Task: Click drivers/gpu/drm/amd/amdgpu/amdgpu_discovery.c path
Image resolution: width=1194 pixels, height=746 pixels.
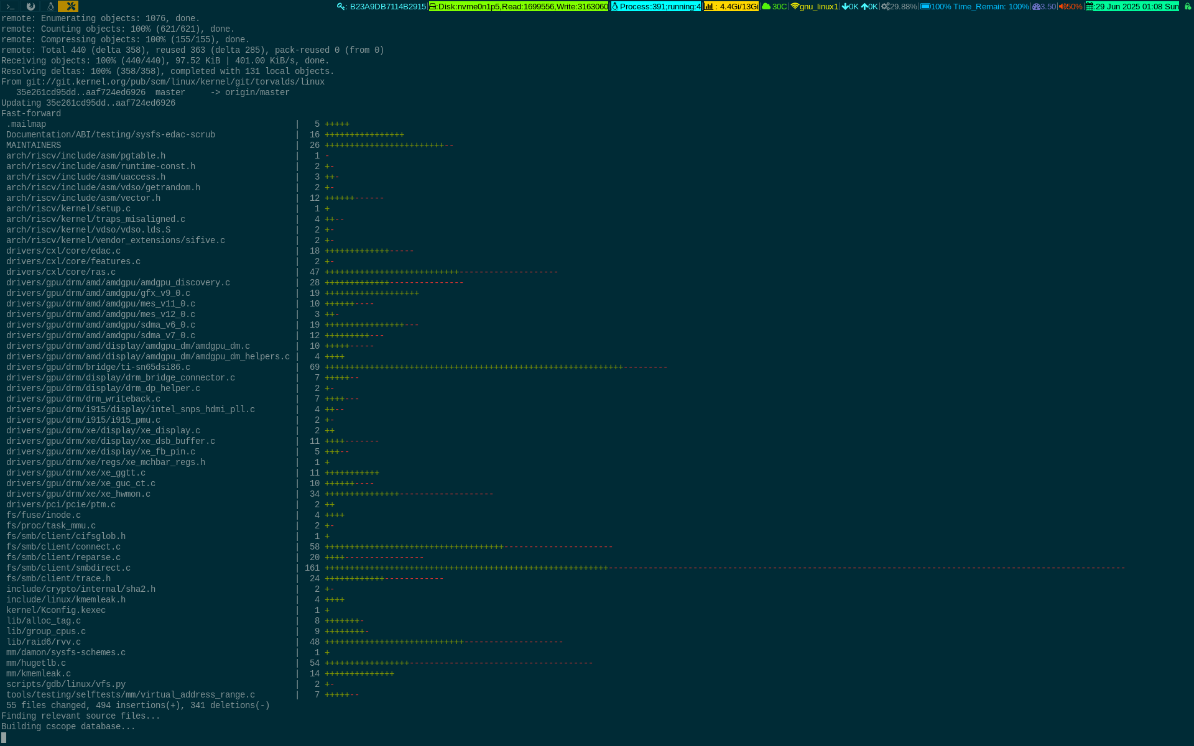Action: click(118, 283)
